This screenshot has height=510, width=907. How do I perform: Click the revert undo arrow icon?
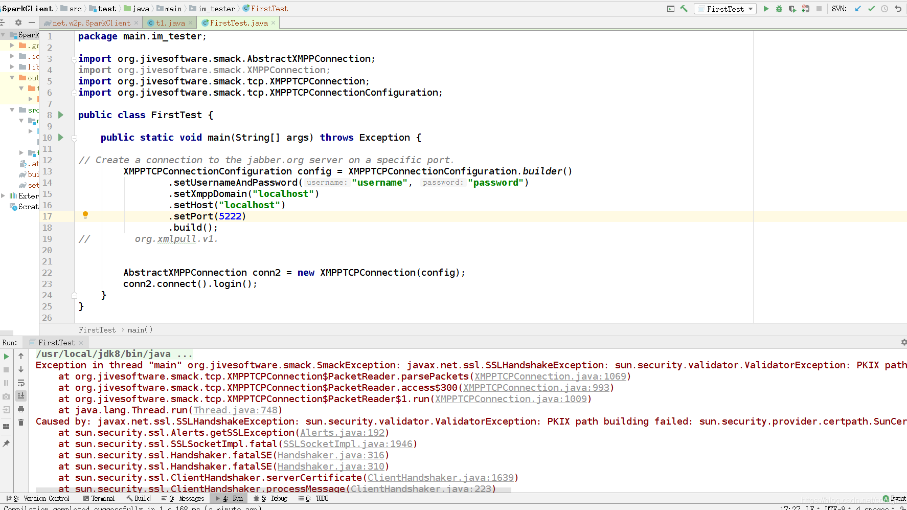click(898, 9)
